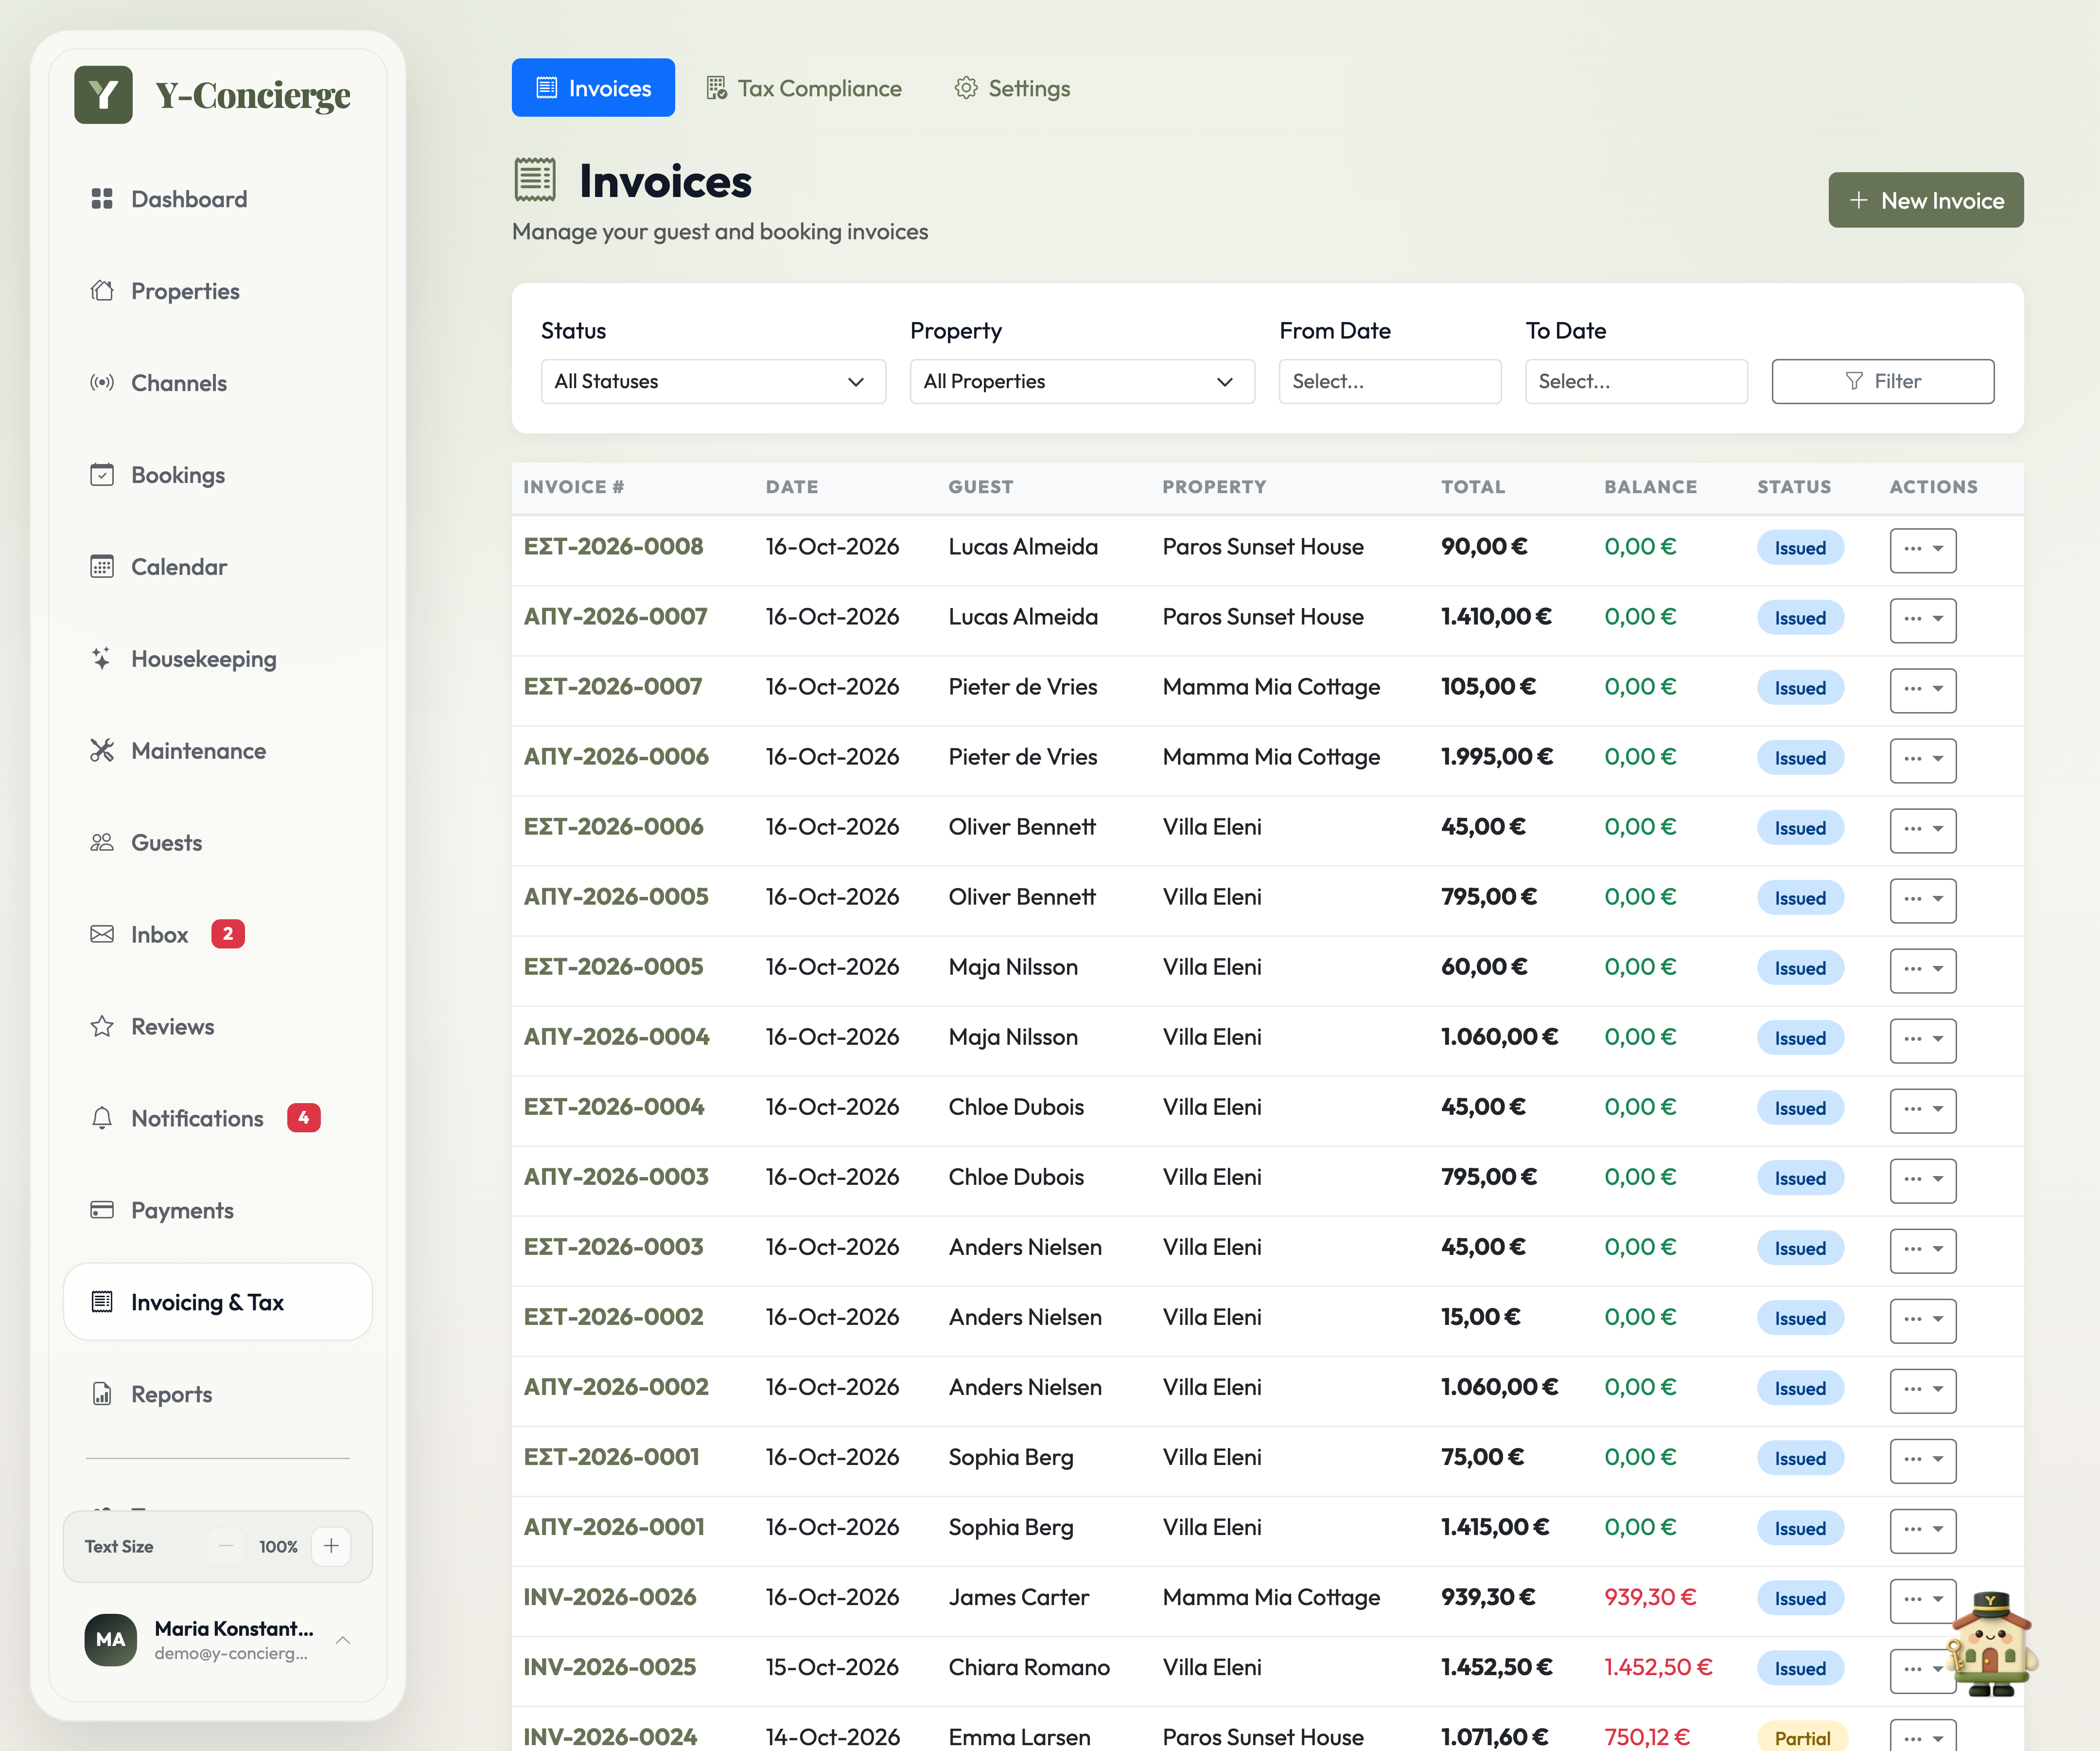Switch to Tax Compliance tab
Image resolution: width=2100 pixels, height=1751 pixels.
(x=804, y=88)
